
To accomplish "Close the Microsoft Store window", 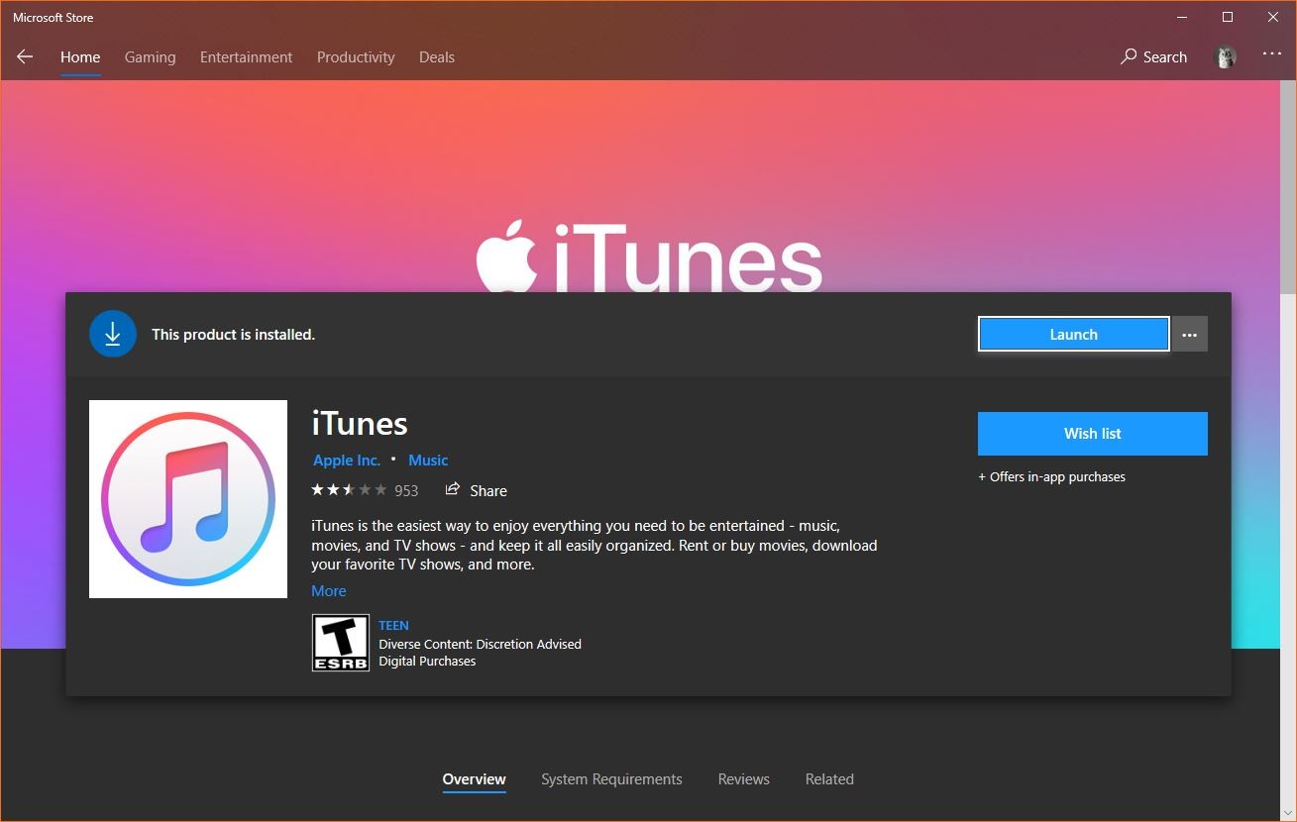I will 1273,17.
